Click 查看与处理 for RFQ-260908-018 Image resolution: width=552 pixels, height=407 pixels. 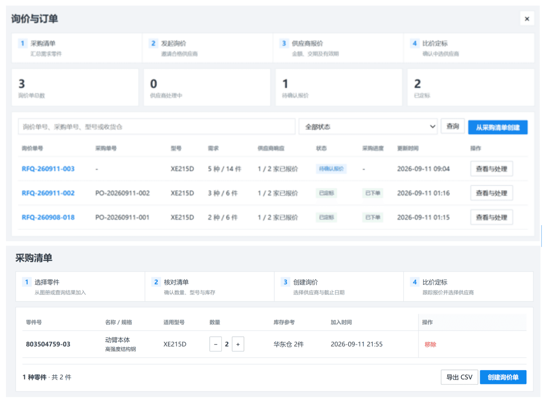(x=491, y=217)
